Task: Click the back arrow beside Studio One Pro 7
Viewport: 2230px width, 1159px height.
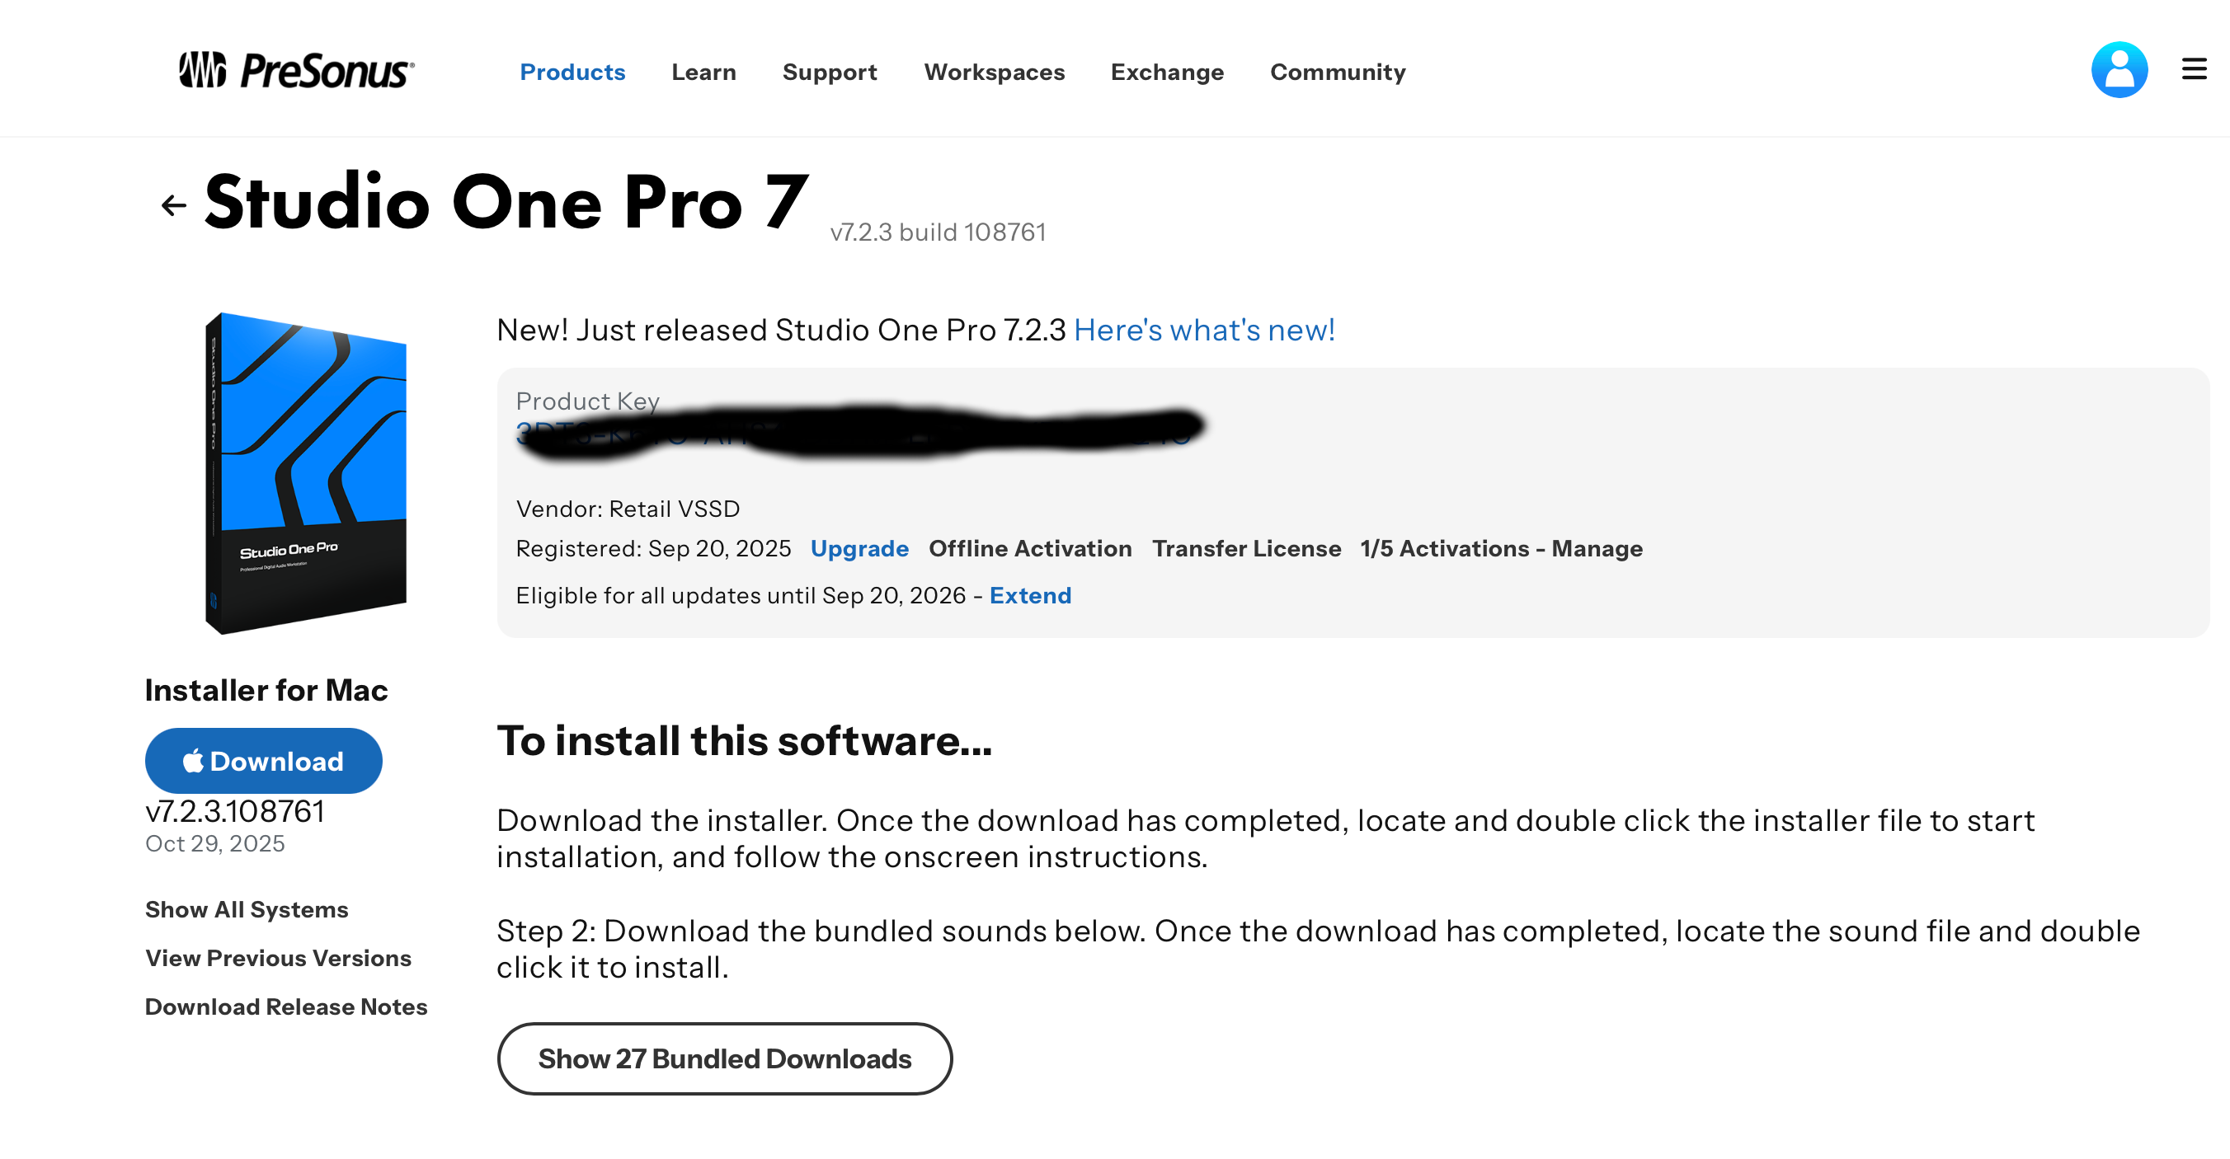Action: pos(173,204)
